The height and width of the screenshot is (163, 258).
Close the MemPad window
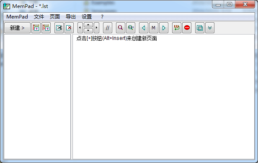245,5
